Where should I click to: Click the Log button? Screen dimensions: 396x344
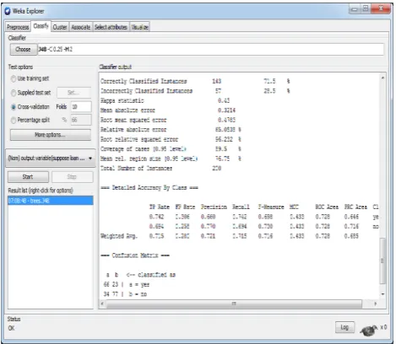pos(344,327)
